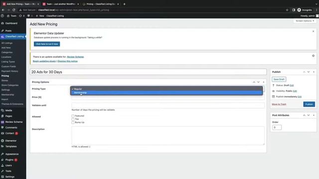Open Themes & Extensions submenu item
Screen dimensions: 319x179
[x=12, y=104]
